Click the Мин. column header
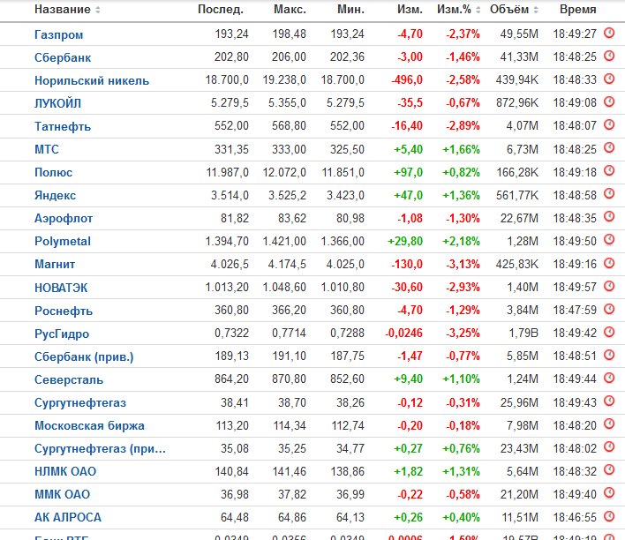The width and height of the screenshot is (625, 540). [x=350, y=10]
